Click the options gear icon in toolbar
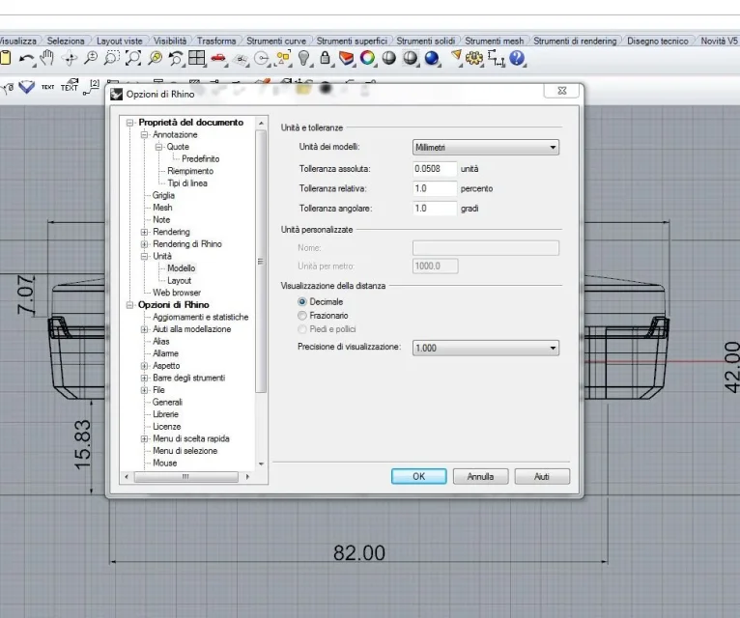The height and width of the screenshot is (618, 740). [x=474, y=59]
